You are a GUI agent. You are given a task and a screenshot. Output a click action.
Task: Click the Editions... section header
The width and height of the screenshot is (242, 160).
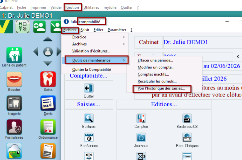click(x=164, y=104)
